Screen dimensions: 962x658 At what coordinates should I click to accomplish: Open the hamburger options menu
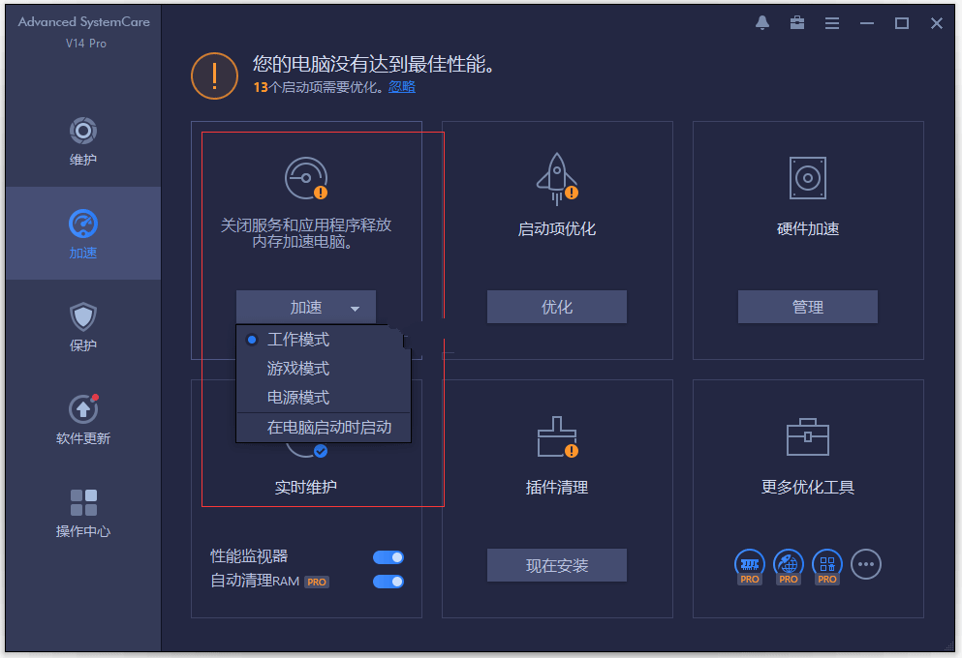pos(832,23)
